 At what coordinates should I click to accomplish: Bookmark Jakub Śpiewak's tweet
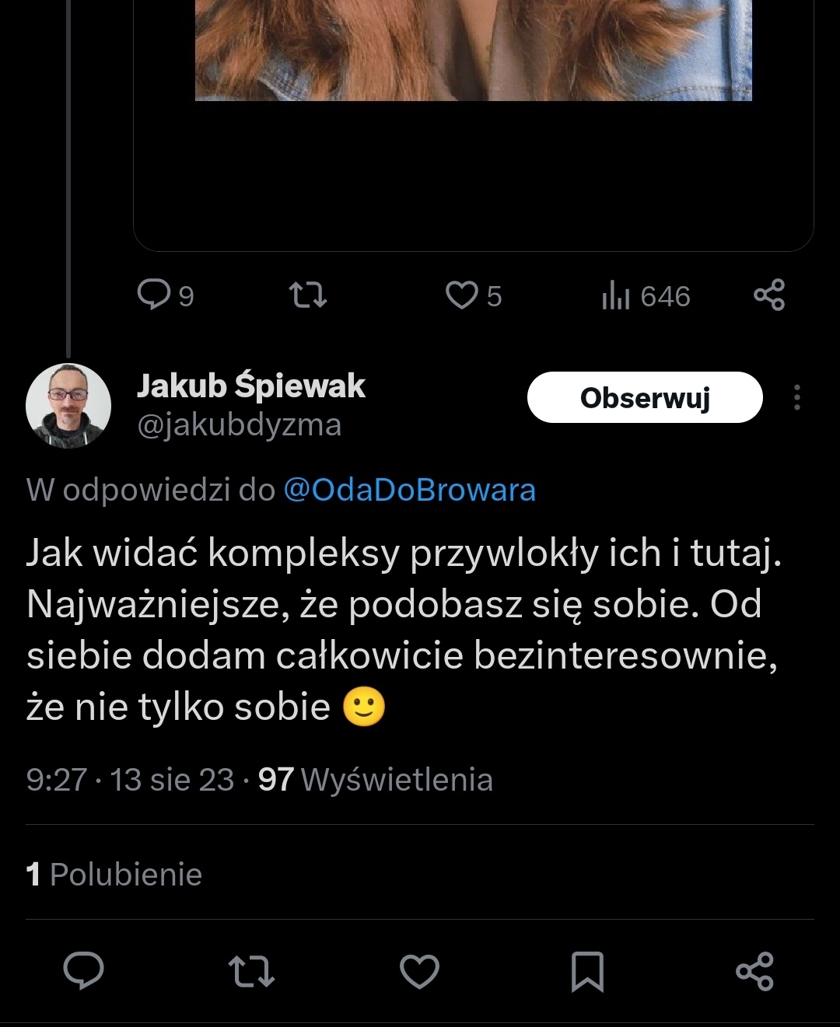pyautogui.click(x=587, y=971)
